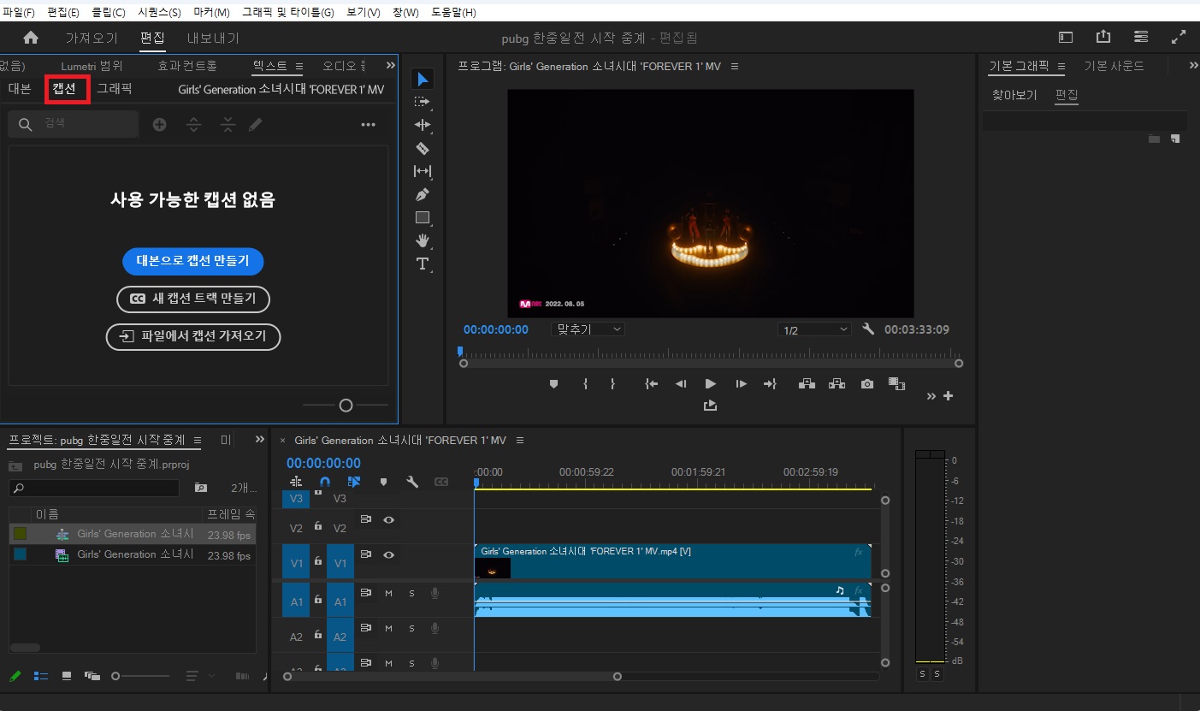Toggle timeline Snap magnet
Screen dimensions: 1200x711
[324, 483]
